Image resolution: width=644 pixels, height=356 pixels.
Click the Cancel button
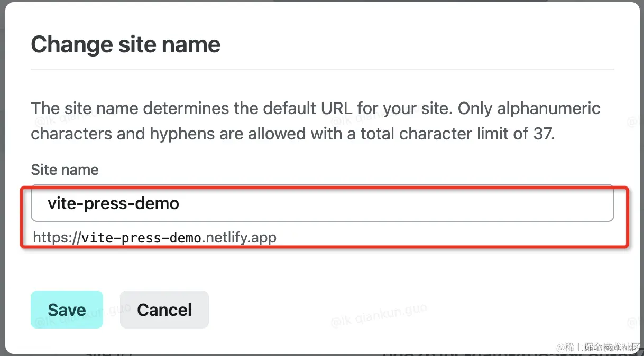164,310
